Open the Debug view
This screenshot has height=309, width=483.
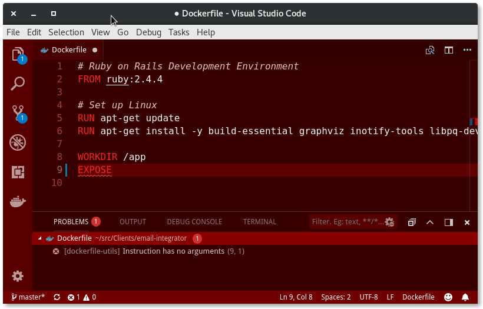pos(18,142)
